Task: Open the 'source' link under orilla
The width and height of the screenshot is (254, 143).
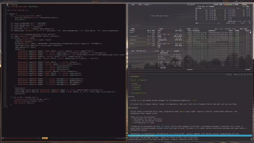Action: pyautogui.click(x=137, y=87)
